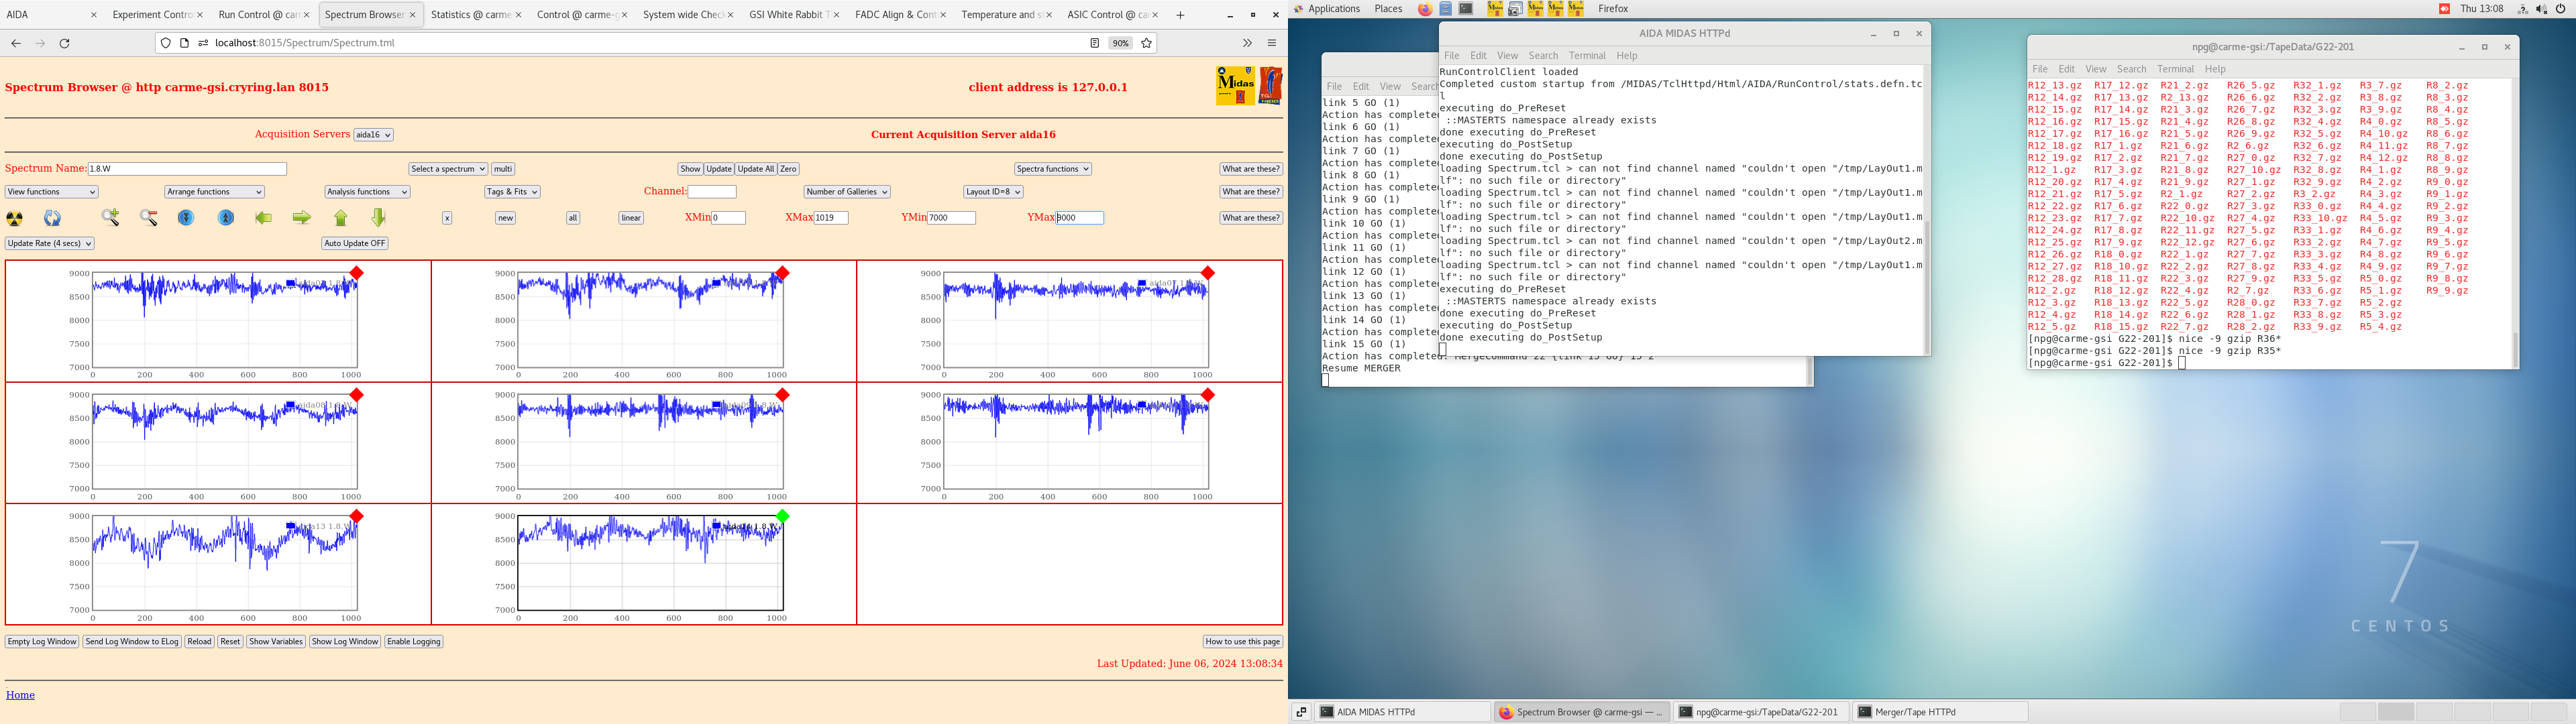
Task: Click the zoom out magnifier icon
Action: (149, 218)
